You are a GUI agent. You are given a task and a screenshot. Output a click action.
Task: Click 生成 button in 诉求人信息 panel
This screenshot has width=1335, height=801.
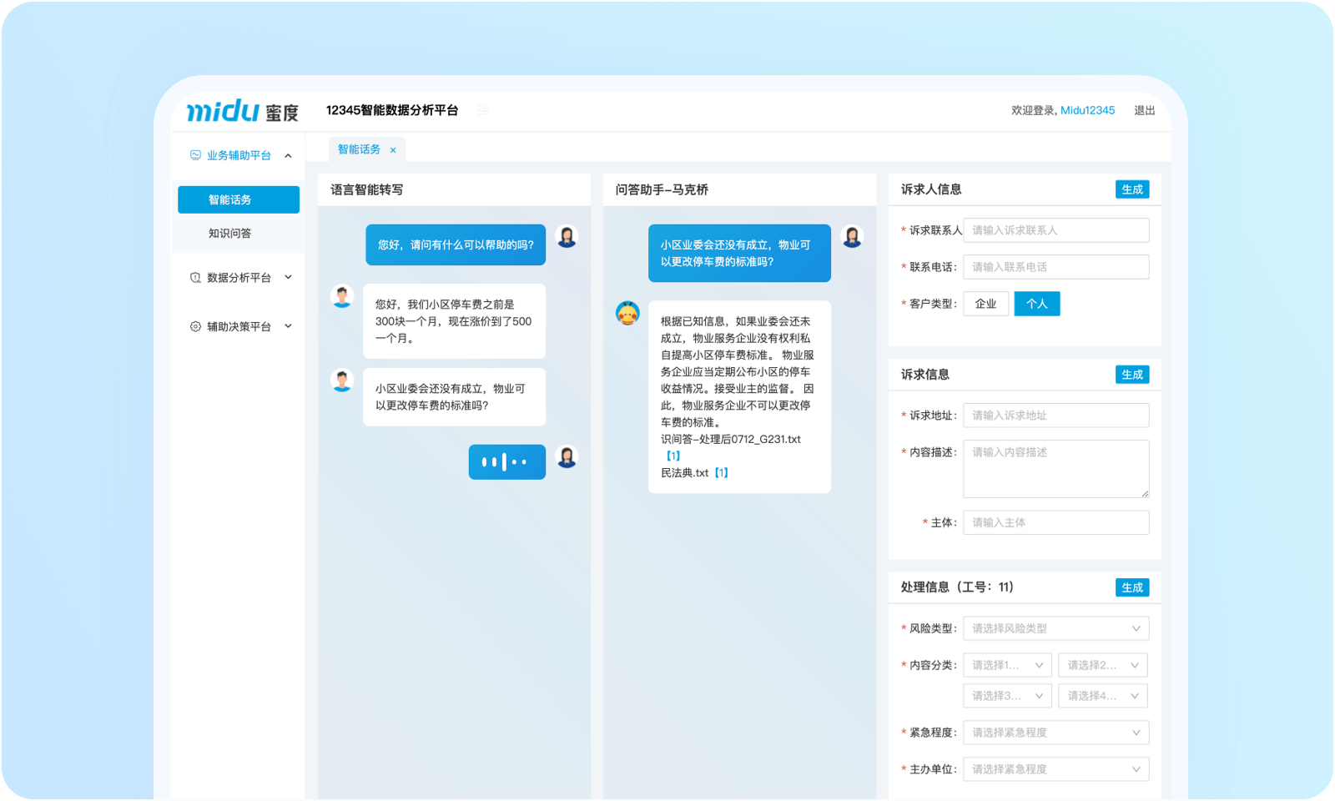[x=1131, y=189]
